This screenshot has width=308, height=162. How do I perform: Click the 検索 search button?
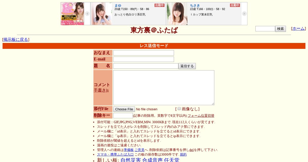coord(281,29)
